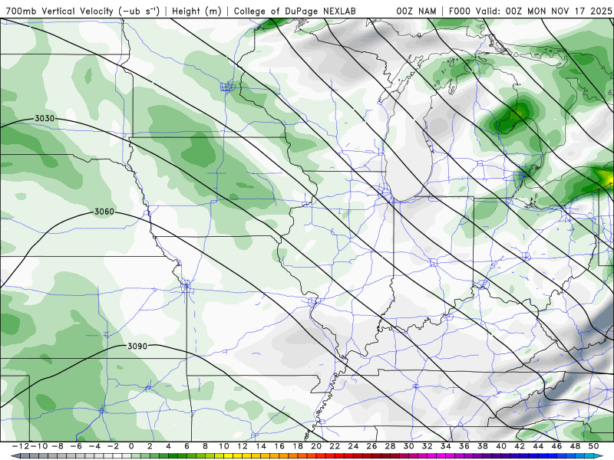Click the colorbar tick label 16
614x460 pixels.
(x=279, y=446)
